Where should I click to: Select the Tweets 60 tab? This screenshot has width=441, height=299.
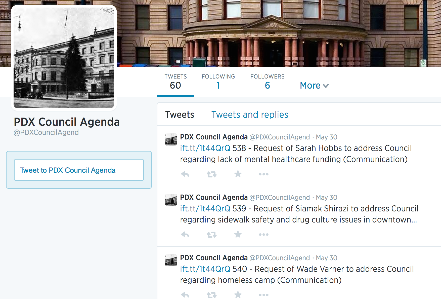pyautogui.click(x=175, y=82)
